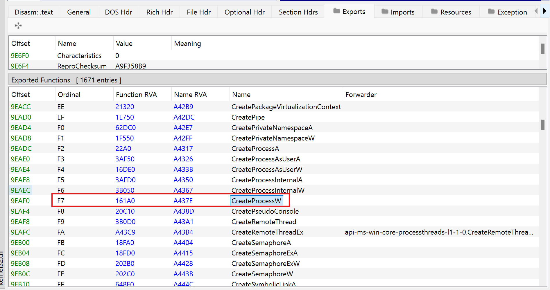The image size is (550, 290).
Task: Open the Optional Hdr tab
Action: click(244, 12)
